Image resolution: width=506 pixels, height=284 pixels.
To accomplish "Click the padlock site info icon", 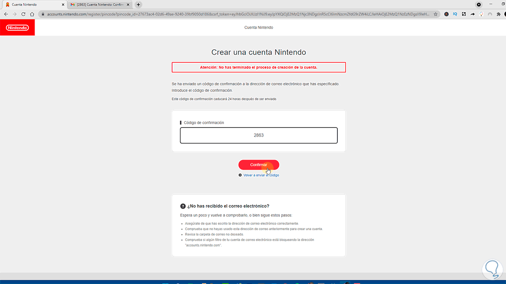I will tap(43, 14).
